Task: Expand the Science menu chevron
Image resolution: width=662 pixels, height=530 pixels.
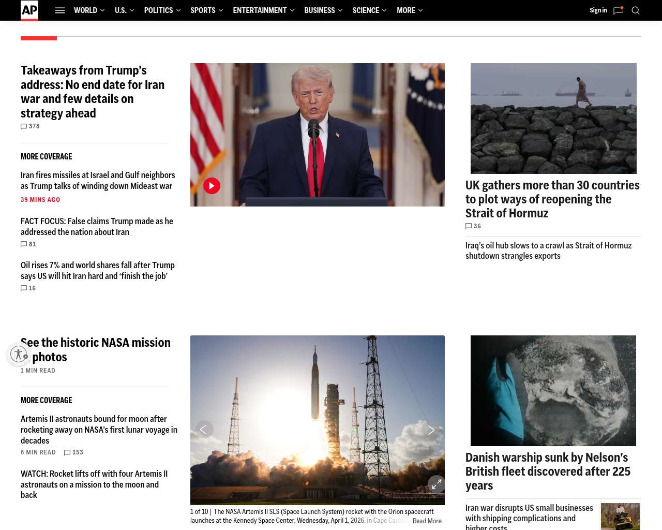Action: point(384,10)
